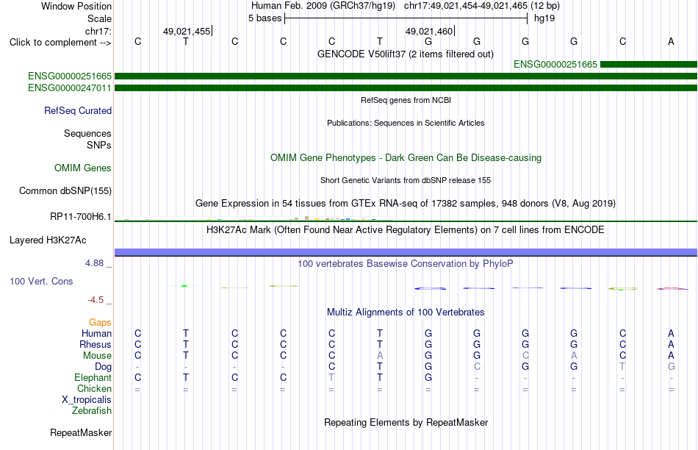The width and height of the screenshot is (698, 450).
Task: Click the G base in Elephant row
Action: (x=428, y=377)
